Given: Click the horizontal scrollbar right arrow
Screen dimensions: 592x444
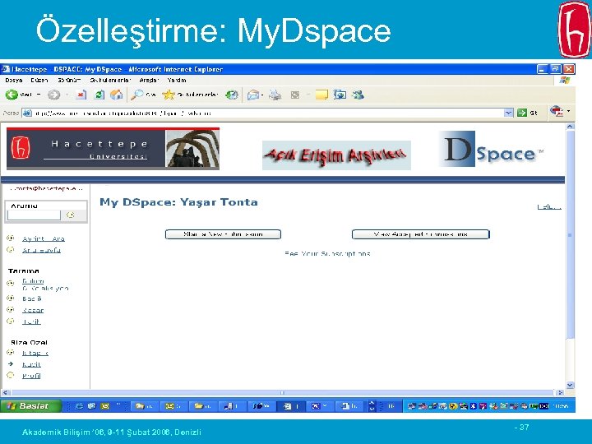Looking at the screenshot, I should [560, 393].
